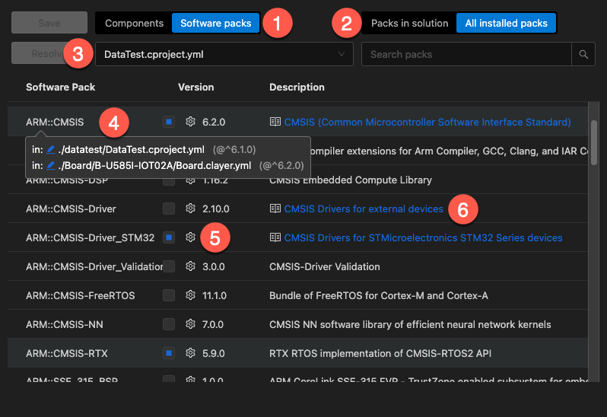Screen dimensions: 607x417
Task: Focus the Search packs field
Action: coord(466,54)
